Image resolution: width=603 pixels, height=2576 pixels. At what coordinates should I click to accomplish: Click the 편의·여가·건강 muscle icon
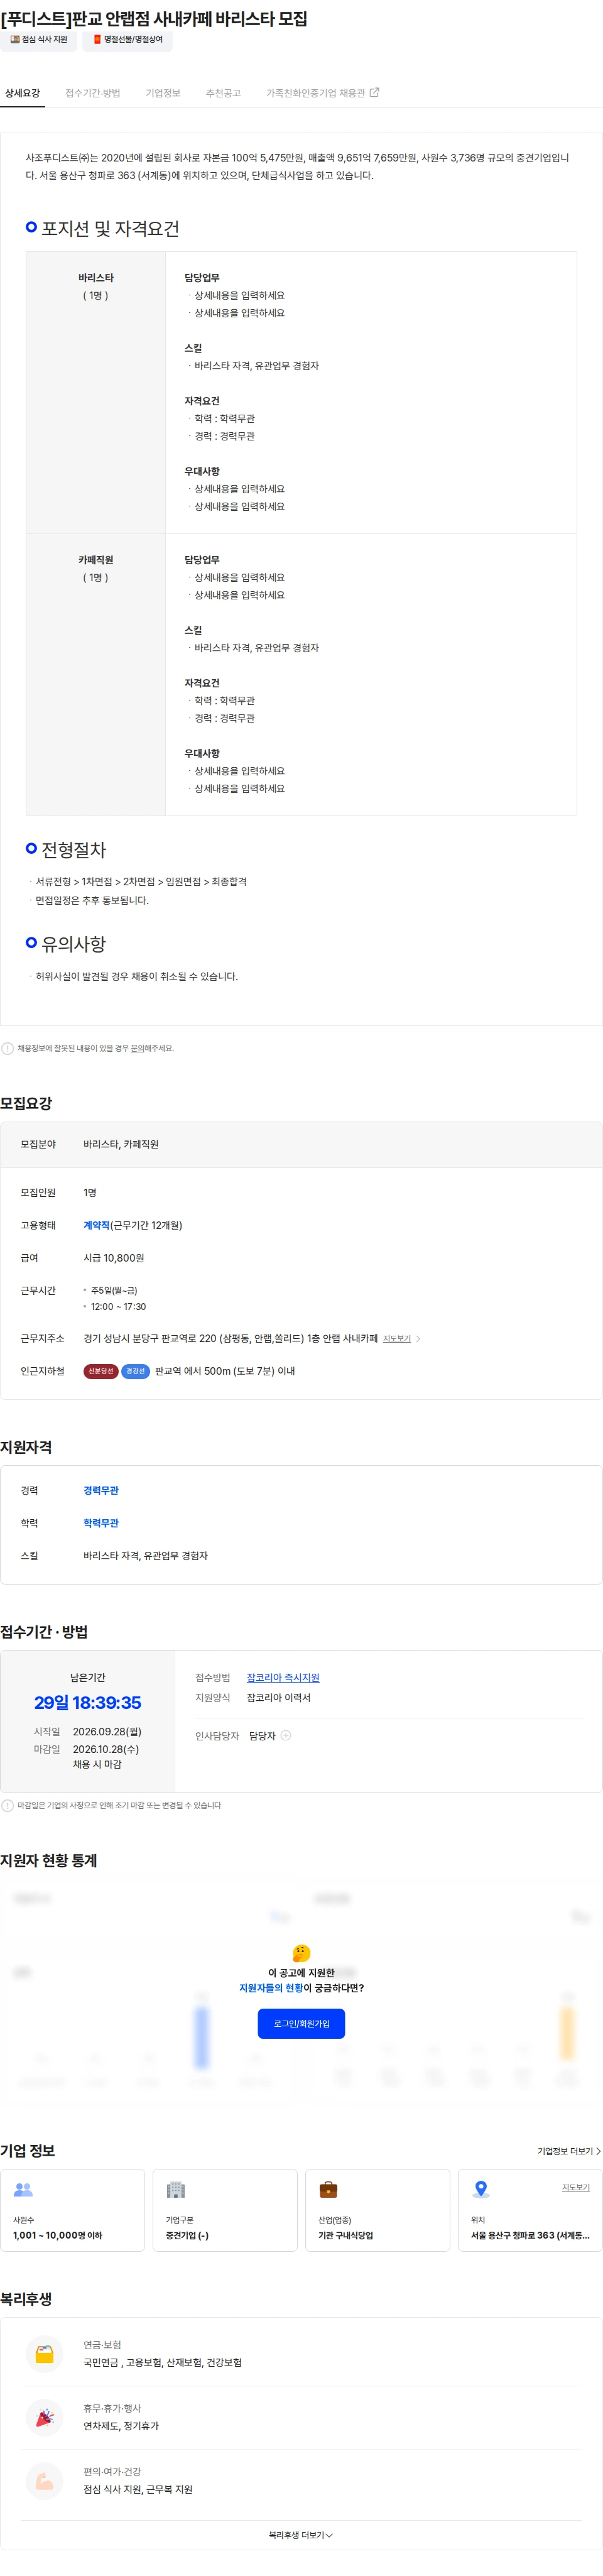[44, 2481]
